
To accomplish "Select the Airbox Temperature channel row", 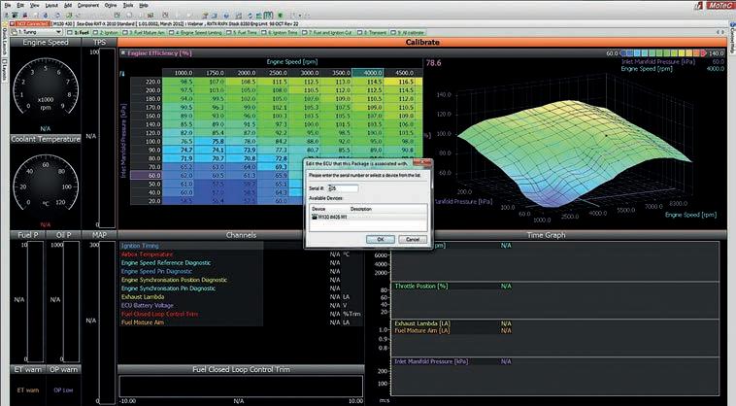I will pyautogui.click(x=191, y=254).
